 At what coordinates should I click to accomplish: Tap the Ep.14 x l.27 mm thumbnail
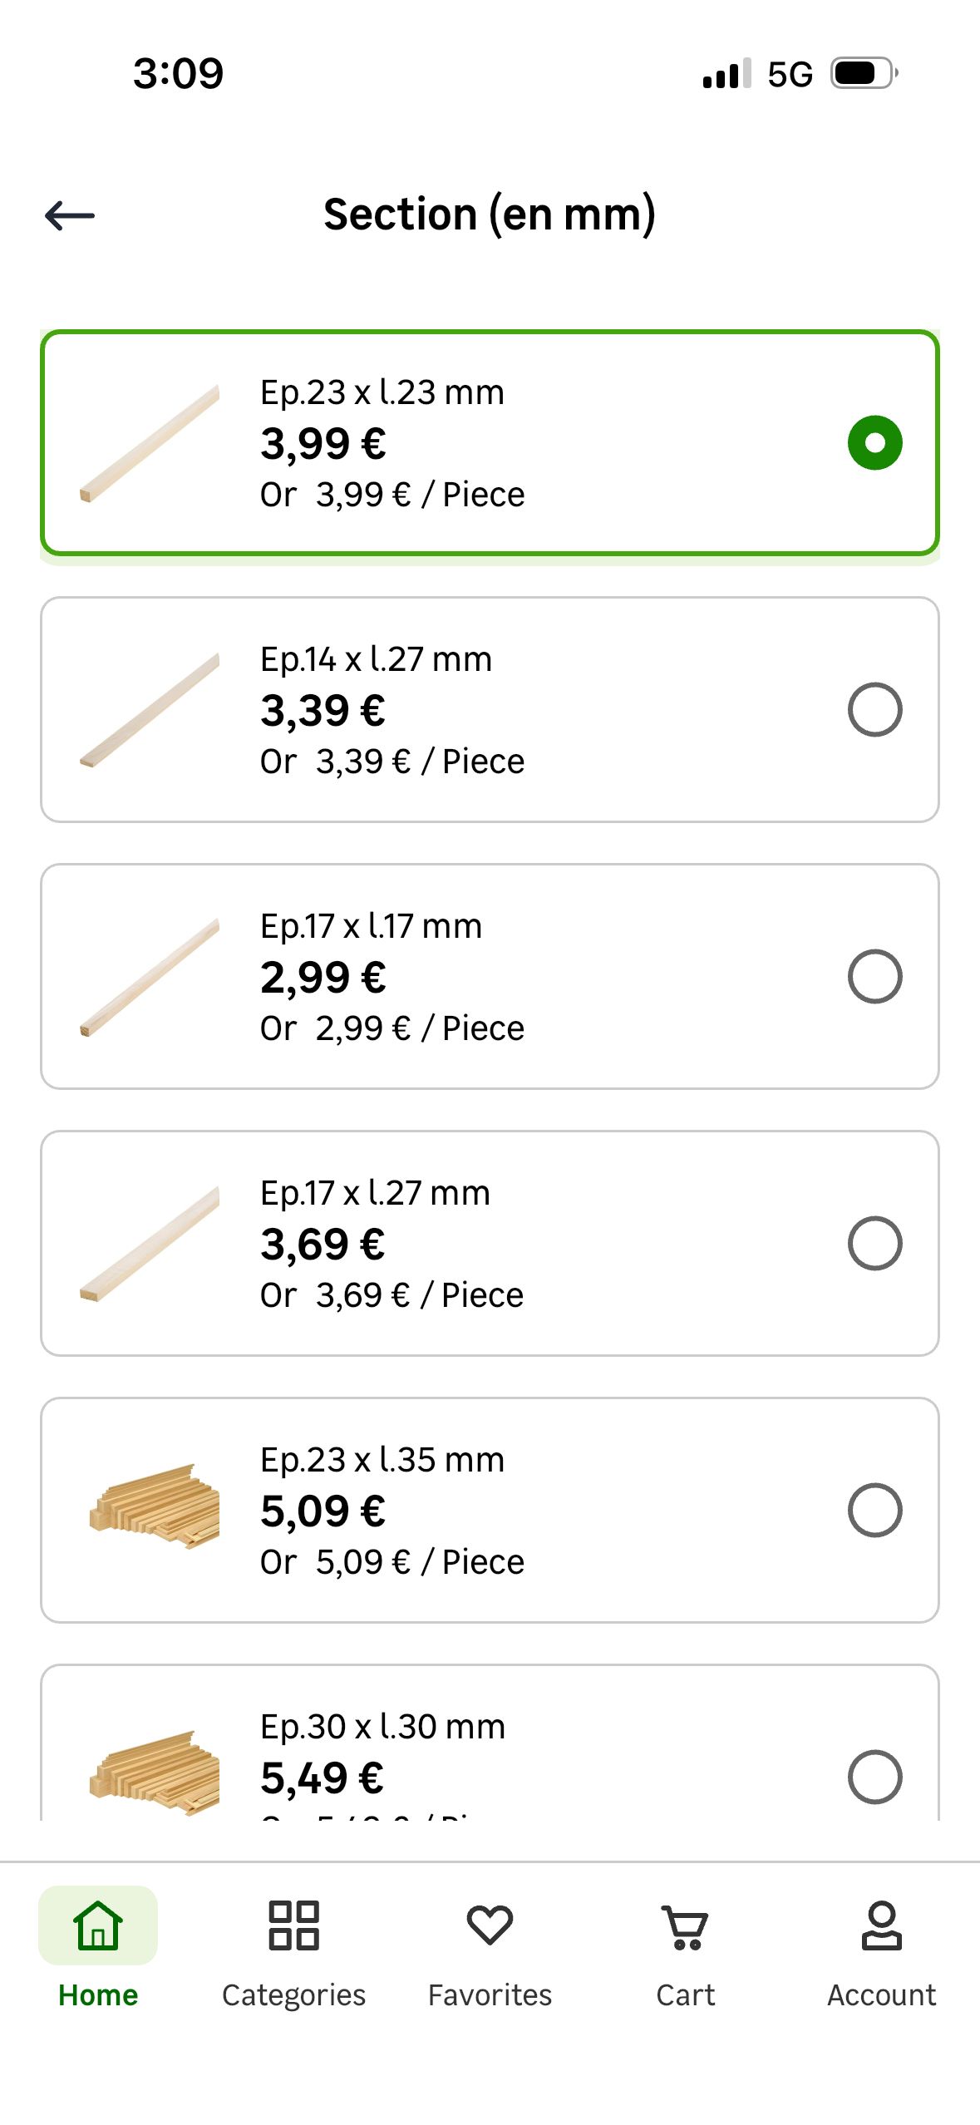[x=150, y=710]
